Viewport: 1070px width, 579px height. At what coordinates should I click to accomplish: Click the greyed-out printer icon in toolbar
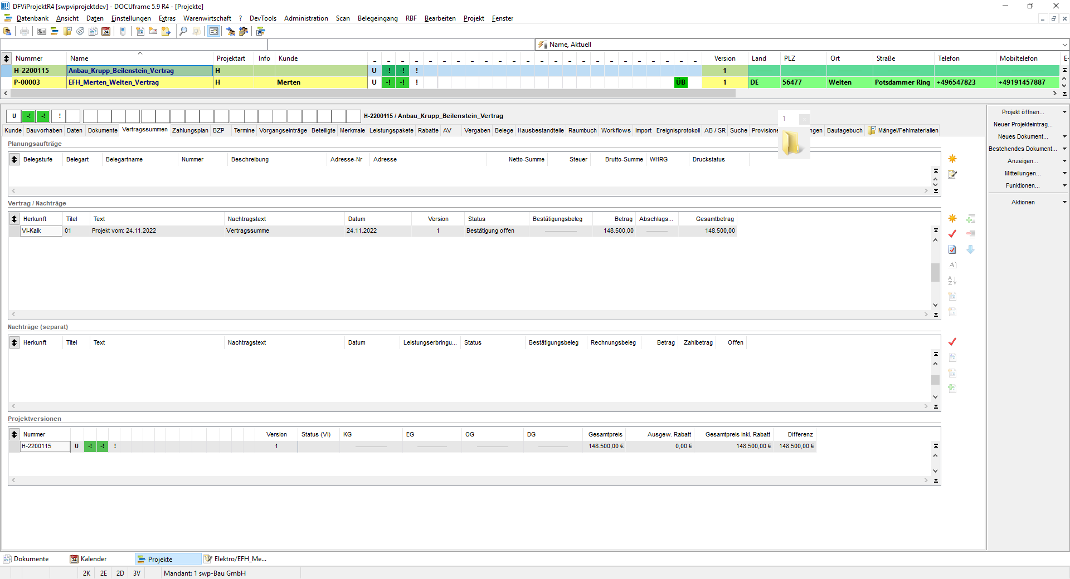point(25,31)
